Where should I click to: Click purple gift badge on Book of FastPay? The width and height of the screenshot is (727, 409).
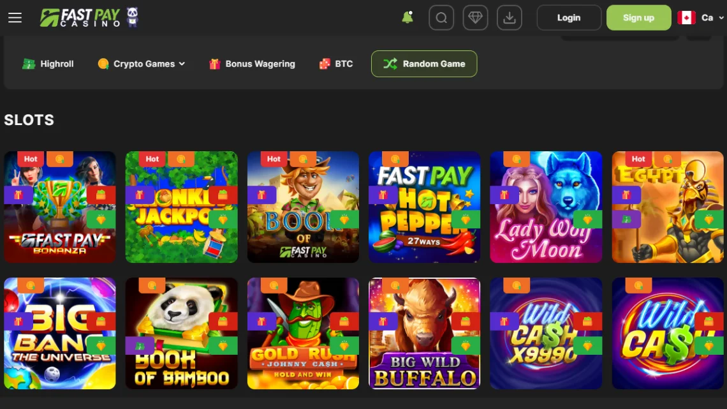[261, 195]
